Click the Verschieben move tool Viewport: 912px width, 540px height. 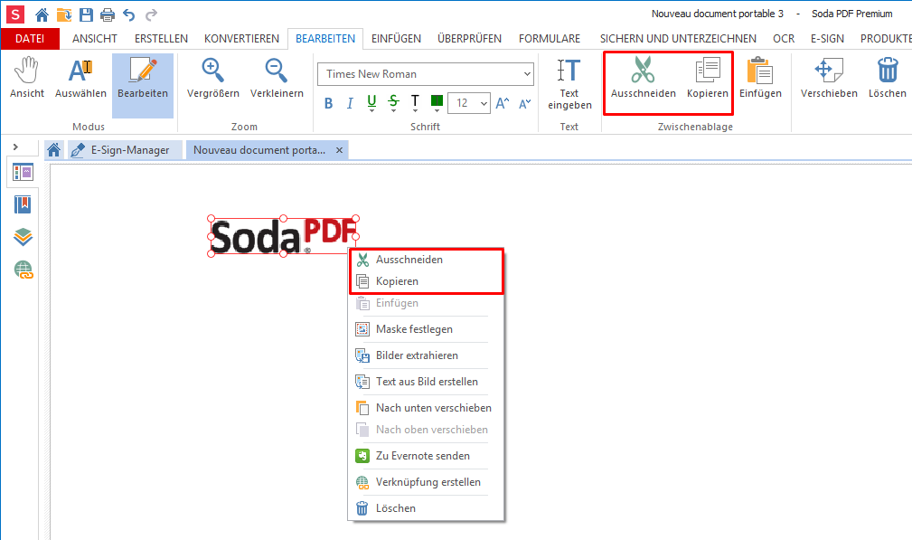(829, 78)
